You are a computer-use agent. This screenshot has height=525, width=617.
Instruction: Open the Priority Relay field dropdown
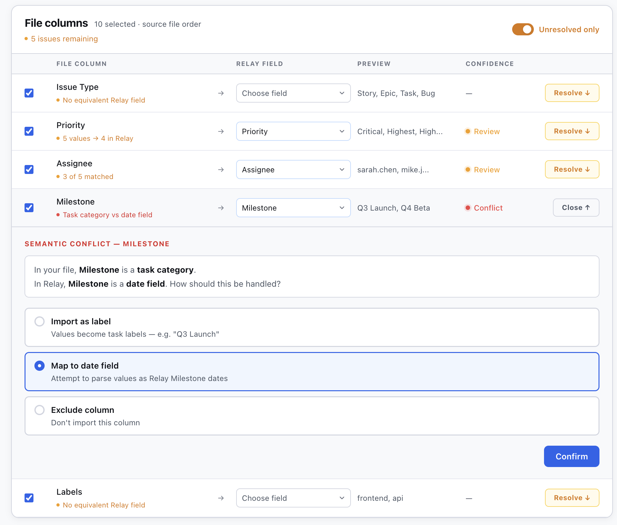[x=293, y=131]
